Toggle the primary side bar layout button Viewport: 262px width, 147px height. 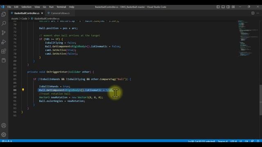click(x=218, y=7)
